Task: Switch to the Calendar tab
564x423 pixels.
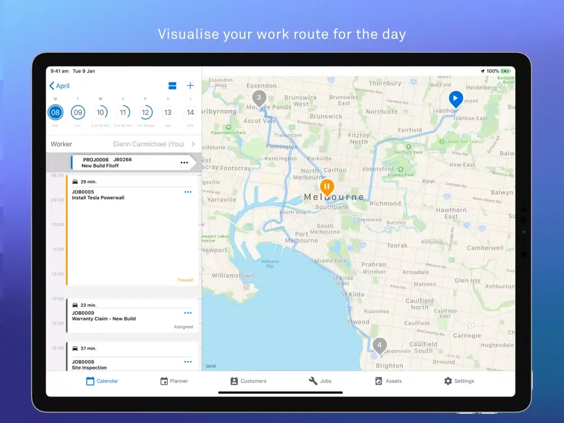Action: pyautogui.click(x=102, y=381)
